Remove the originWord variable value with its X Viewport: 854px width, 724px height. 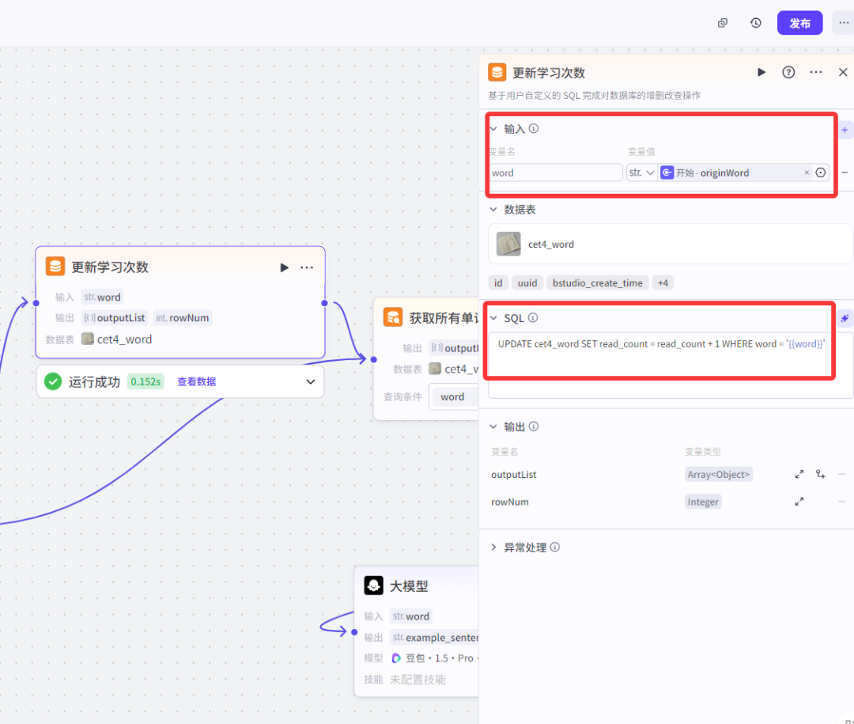(x=806, y=172)
